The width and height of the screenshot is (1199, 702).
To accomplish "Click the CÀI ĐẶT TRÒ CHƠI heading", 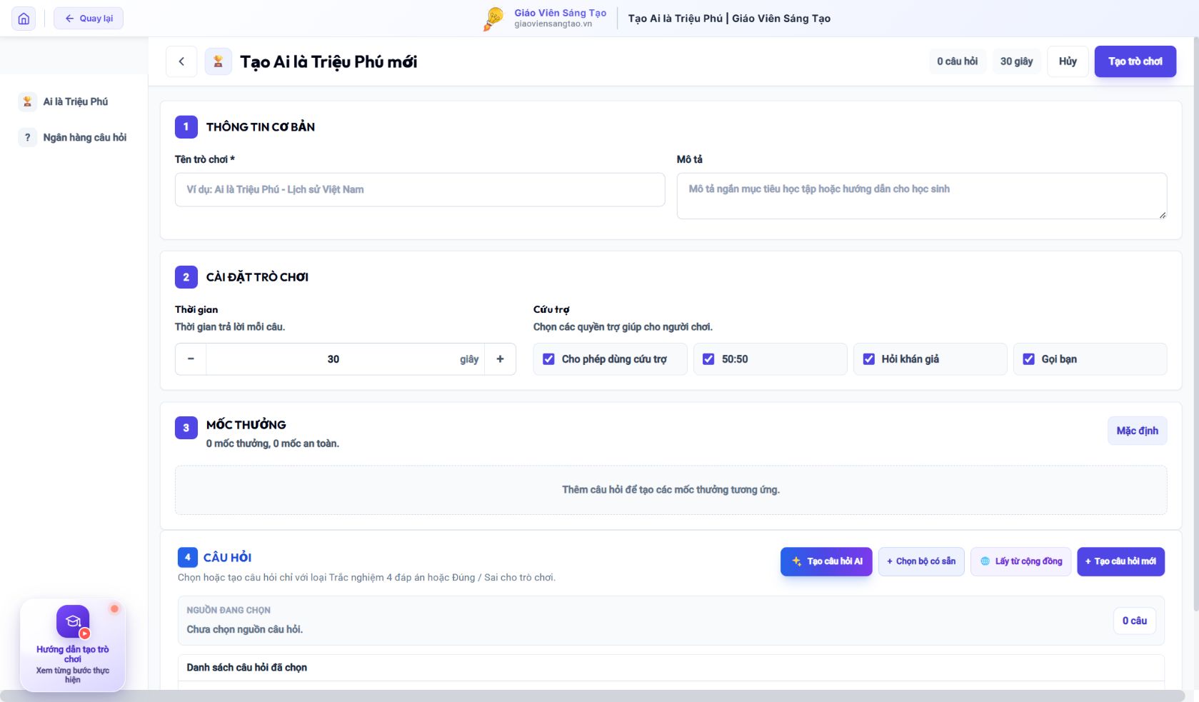I will tap(257, 277).
